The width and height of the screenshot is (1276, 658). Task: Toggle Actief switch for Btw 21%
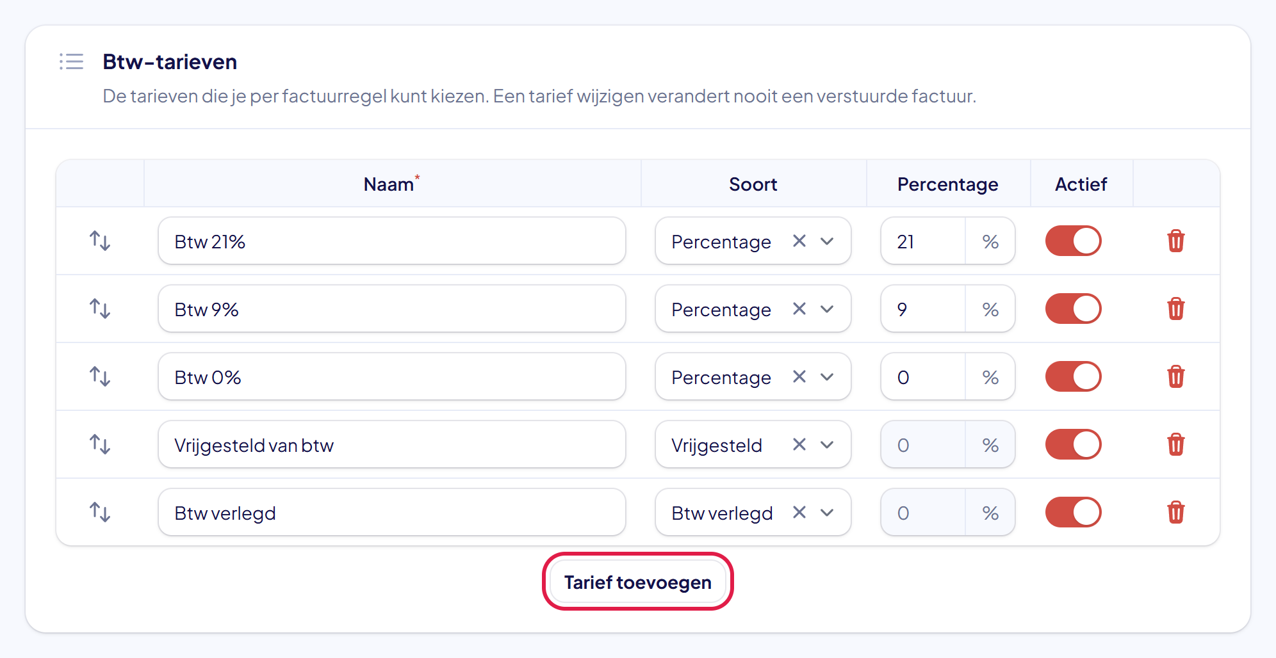coord(1074,241)
